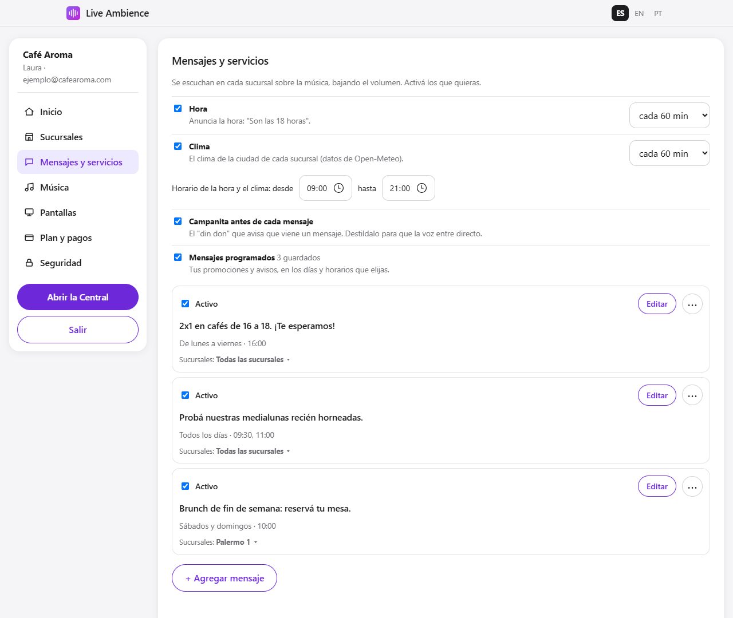The image size is (733, 618).
Task: Edit the Brunch de fin de semana message
Action: pyautogui.click(x=657, y=486)
